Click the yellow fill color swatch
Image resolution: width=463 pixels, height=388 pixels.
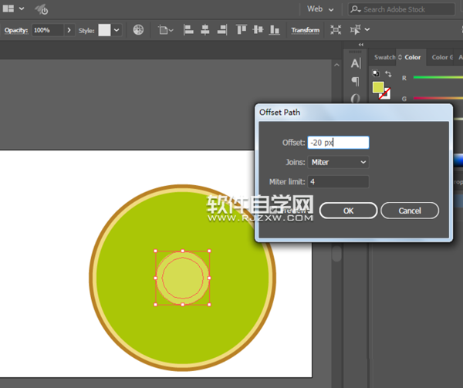(378, 87)
